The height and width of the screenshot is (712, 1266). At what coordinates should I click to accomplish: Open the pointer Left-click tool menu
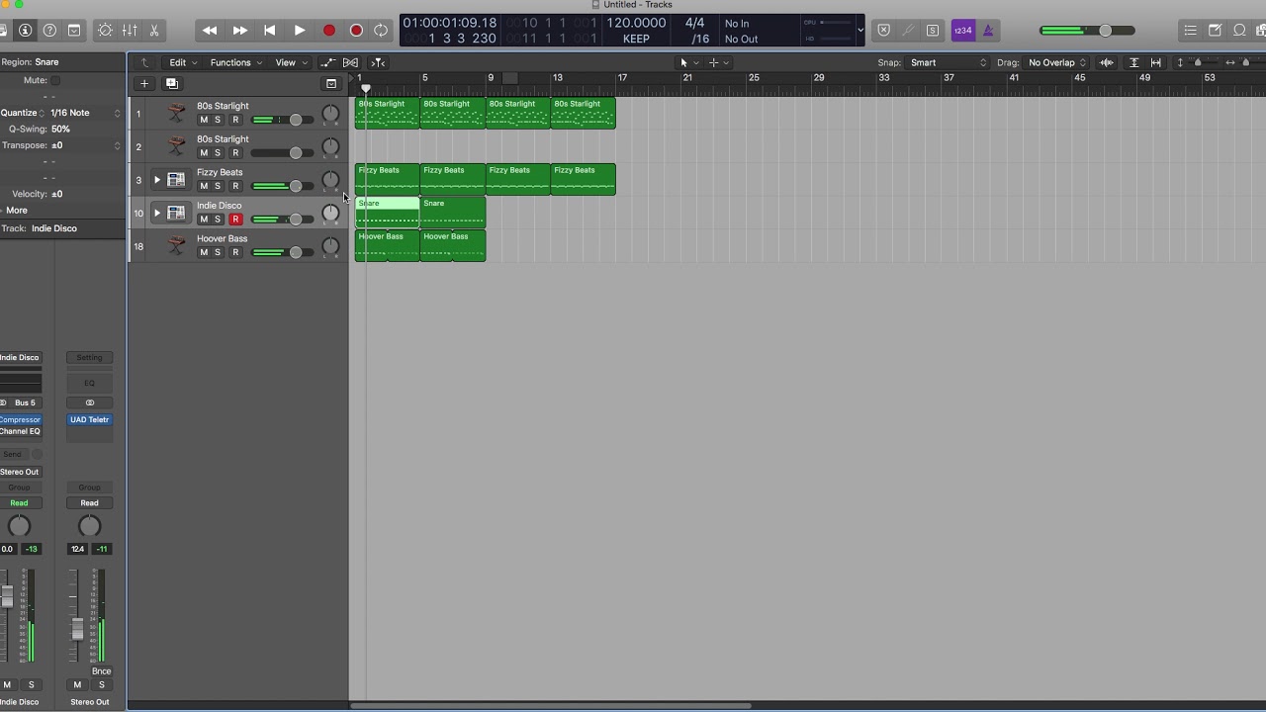tap(687, 62)
